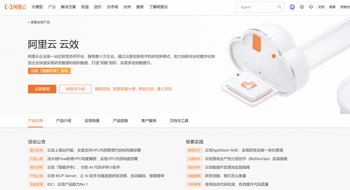Select the 产品优势 tab

(35, 121)
